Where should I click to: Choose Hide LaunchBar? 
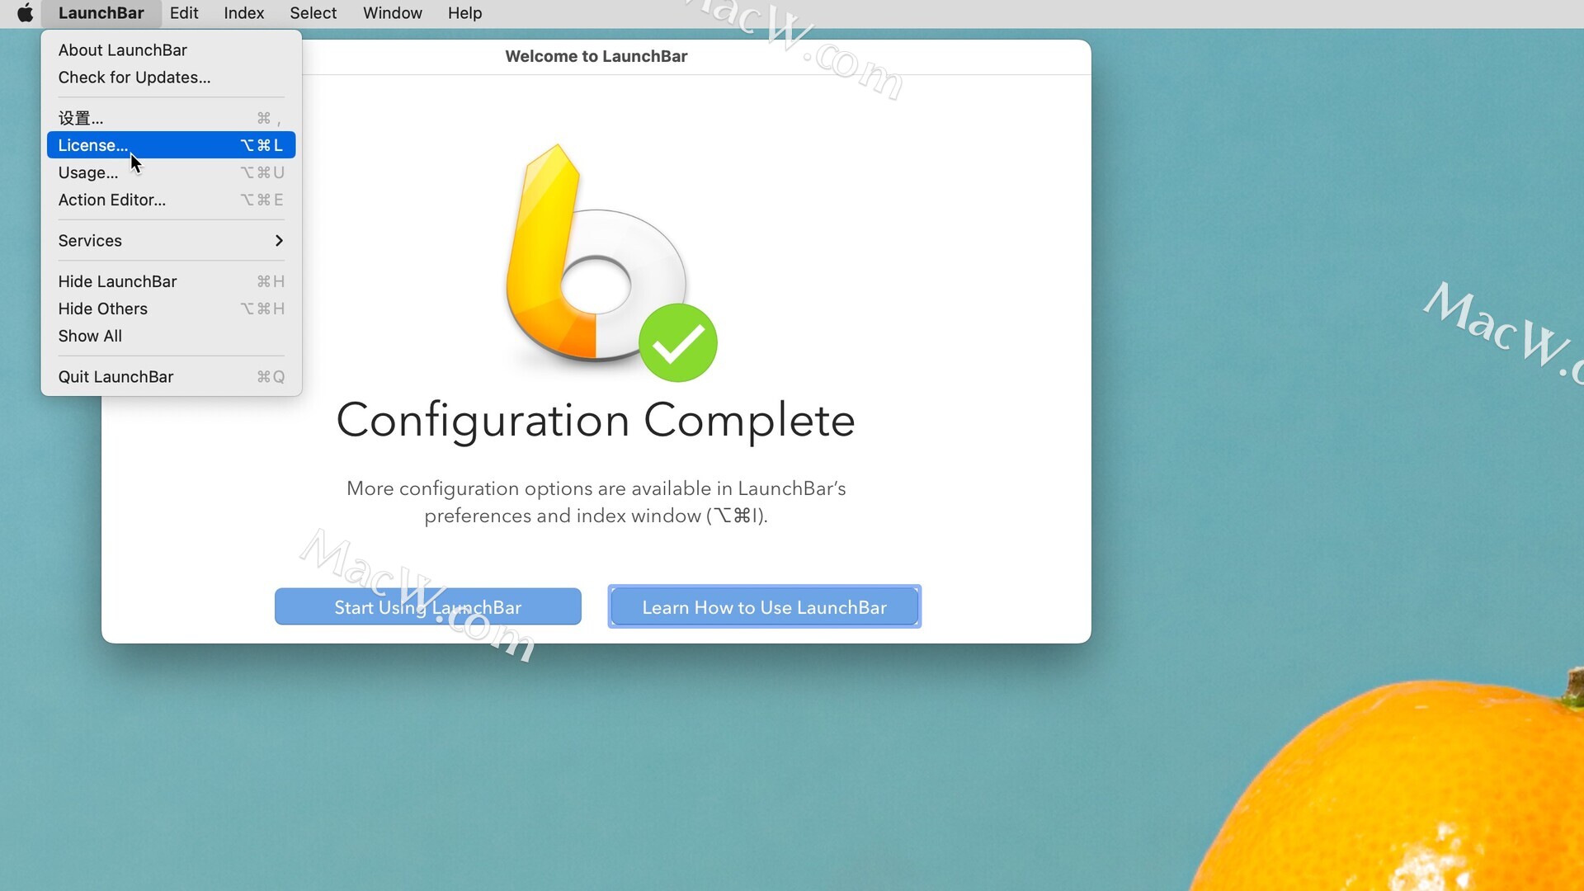click(x=171, y=281)
